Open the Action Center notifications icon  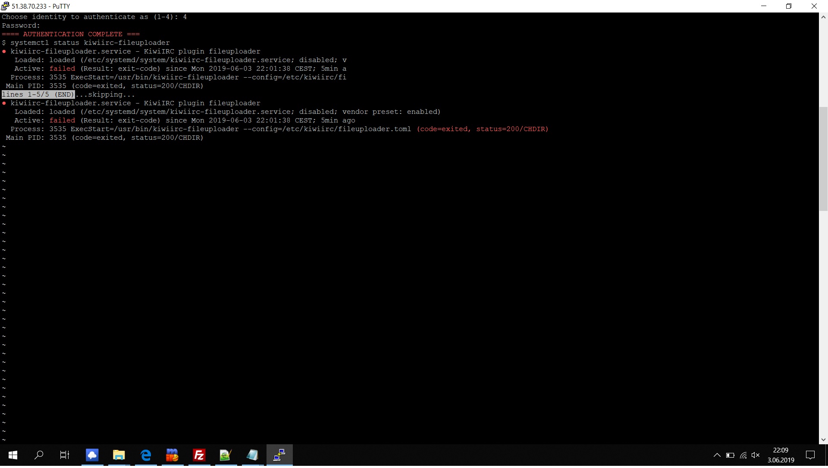pyautogui.click(x=810, y=455)
